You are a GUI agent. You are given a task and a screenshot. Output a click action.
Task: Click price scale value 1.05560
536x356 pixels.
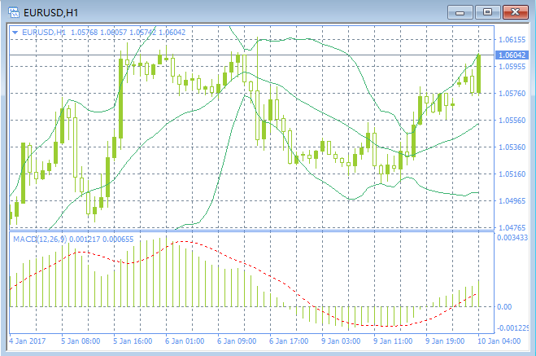(x=512, y=120)
